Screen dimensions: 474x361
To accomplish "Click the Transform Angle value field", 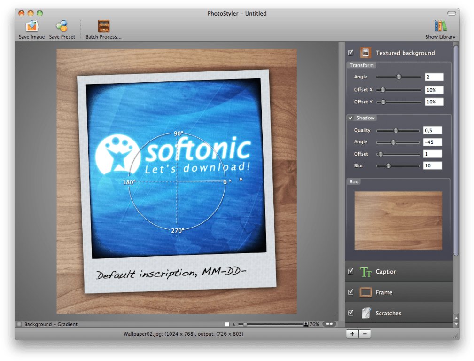I will pyautogui.click(x=434, y=77).
